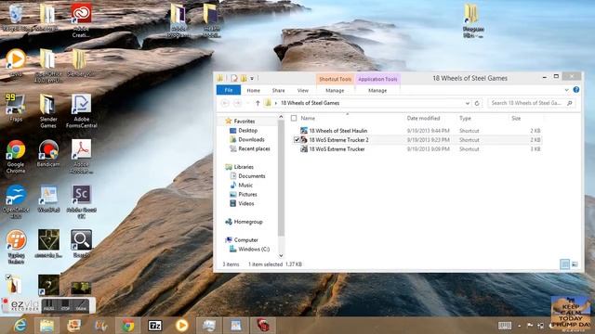Toggle the select-all checkbox beside Name
Image resolution: width=595 pixels, height=334 pixels.
(294, 118)
